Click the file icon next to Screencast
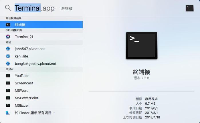Screen dimensions: 200x123 [8, 83]
